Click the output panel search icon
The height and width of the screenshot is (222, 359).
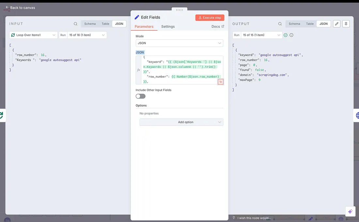pos(280,24)
